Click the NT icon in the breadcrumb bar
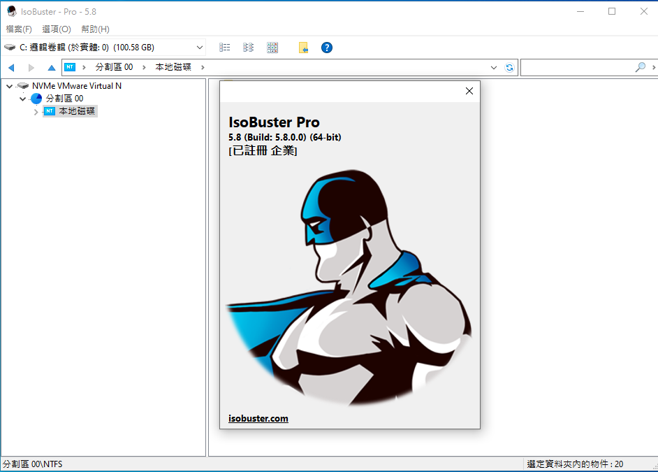 [x=70, y=66]
